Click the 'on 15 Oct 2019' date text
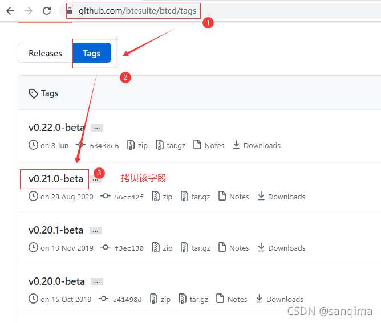The width and height of the screenshot is (381, 323). [66, 299]
